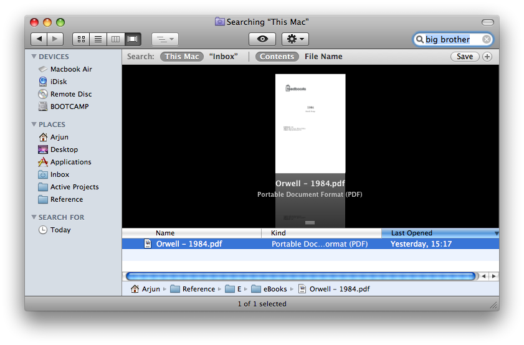This screenshot has width=524, height=345.
Task: Click the Quick Look eye button
Action: point(262,39)
